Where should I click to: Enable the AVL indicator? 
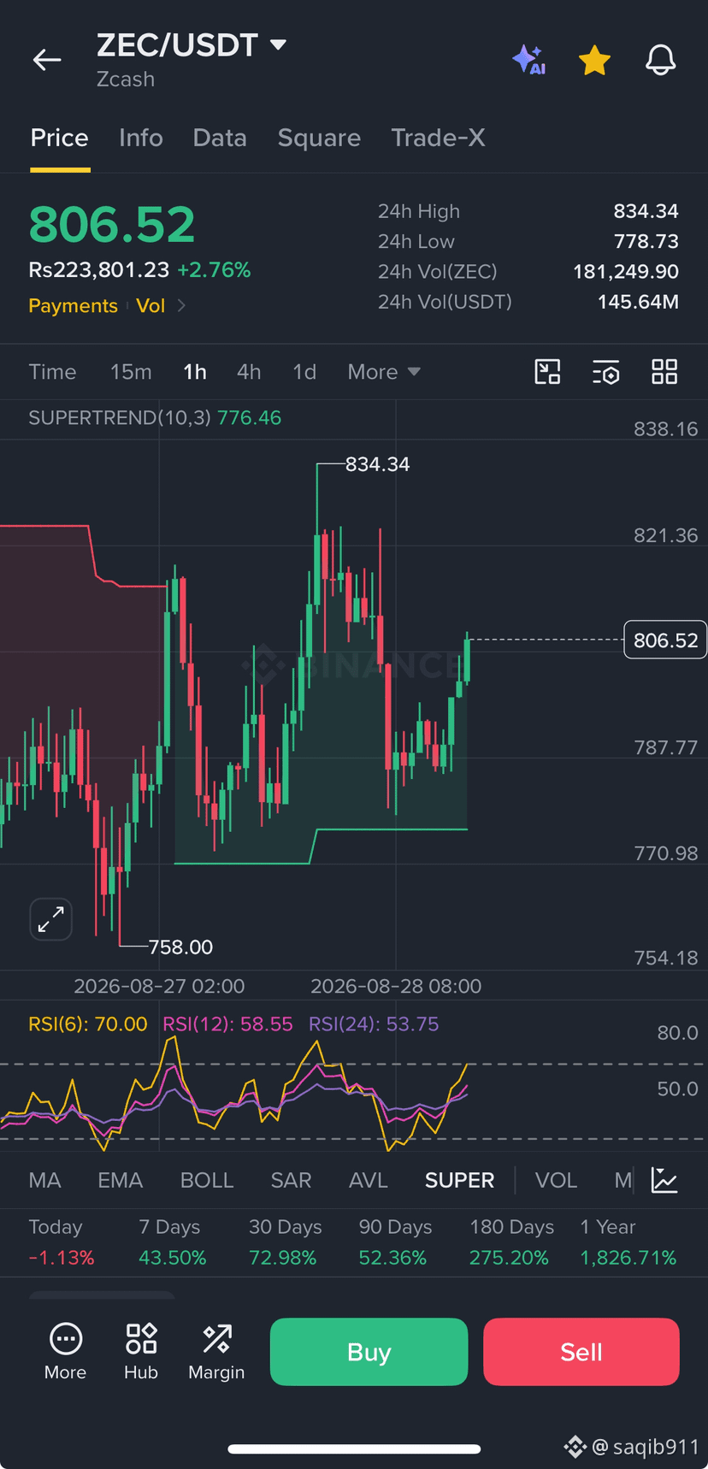click(369, 1180)
